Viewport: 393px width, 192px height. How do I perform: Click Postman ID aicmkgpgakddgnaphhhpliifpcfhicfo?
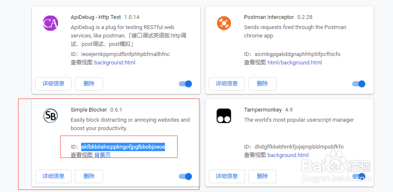click(297, 54)
